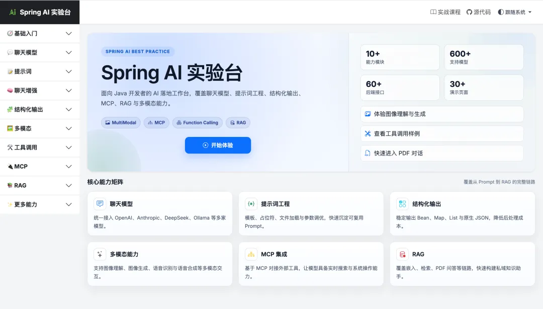Click the MCP tag pill in hero
Screen dimensions: 543x309
(156, 123)
